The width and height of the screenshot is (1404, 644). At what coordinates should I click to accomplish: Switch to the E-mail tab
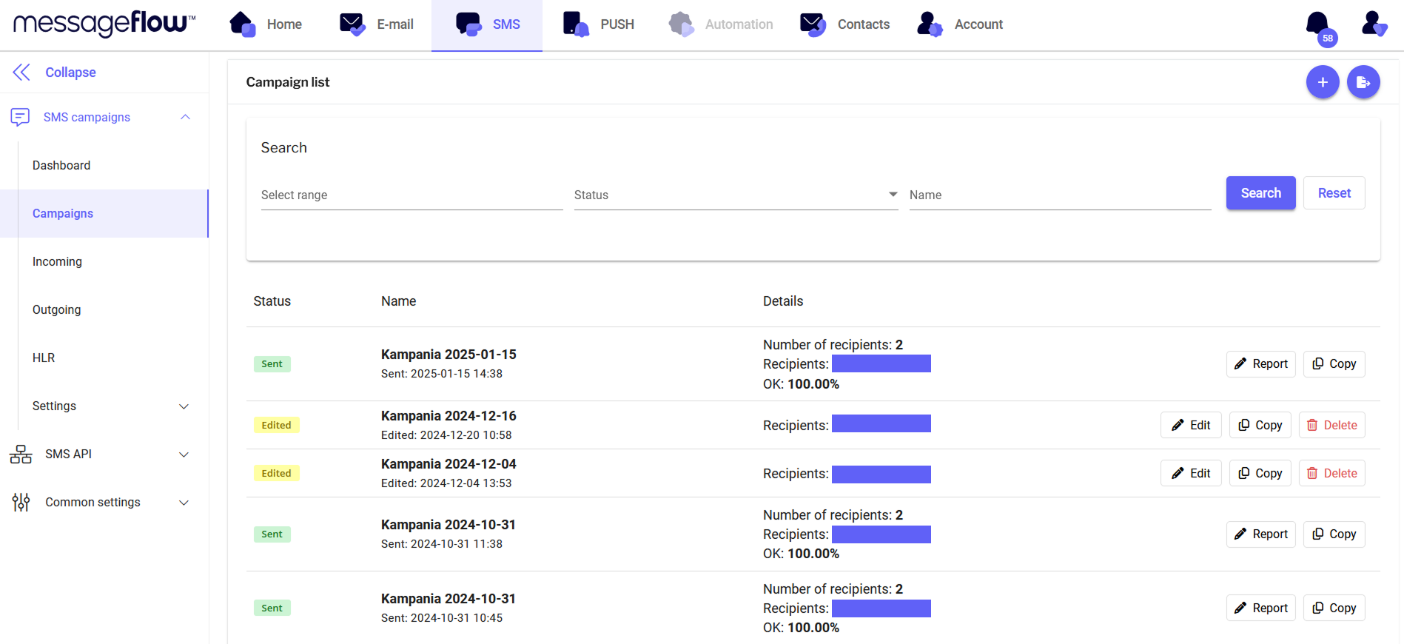(x=377, y=24)
